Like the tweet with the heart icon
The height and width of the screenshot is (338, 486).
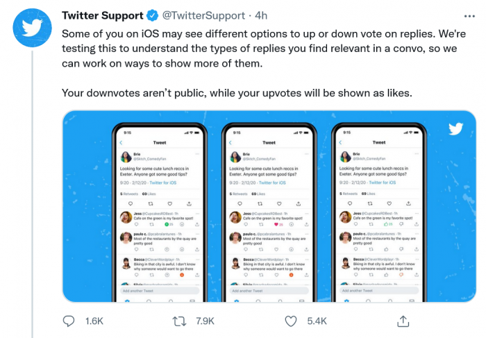pos(292,321)
